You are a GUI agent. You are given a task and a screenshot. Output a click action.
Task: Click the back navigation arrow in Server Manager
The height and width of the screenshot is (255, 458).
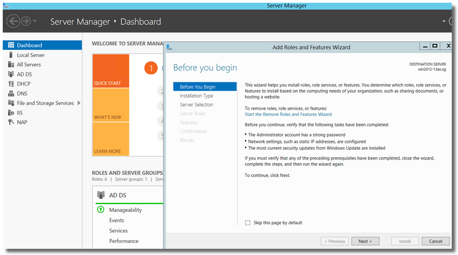13,21
